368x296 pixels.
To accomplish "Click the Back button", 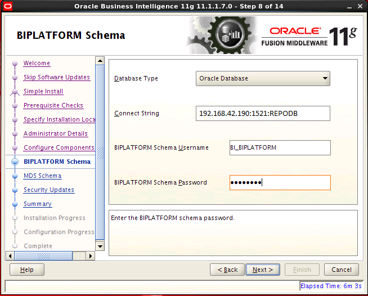I will [227, 270].
